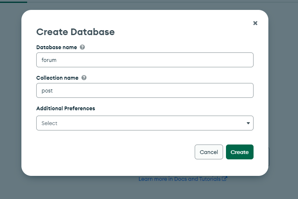The image size is (298, 199).
Task: Focus the Collection name field containing post
Action: pyautogui.click(x=145, y=90)
